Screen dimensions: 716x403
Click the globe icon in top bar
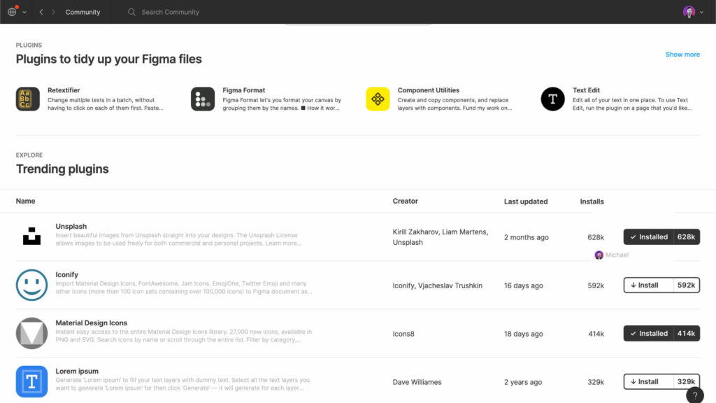12,12
